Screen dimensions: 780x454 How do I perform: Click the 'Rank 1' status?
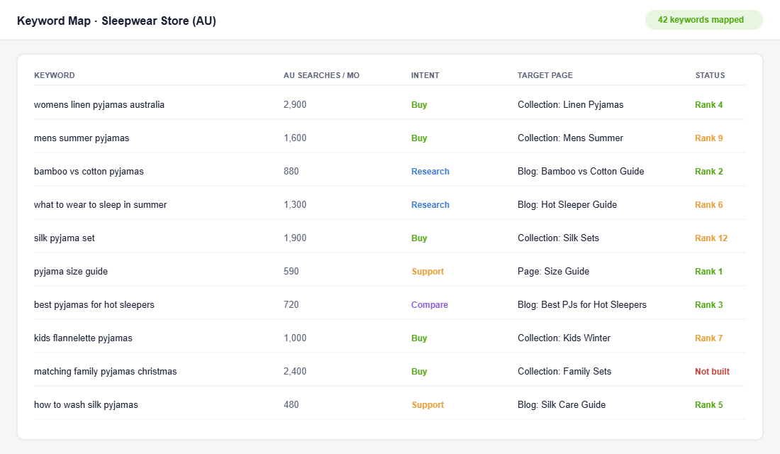pos(709,271)
